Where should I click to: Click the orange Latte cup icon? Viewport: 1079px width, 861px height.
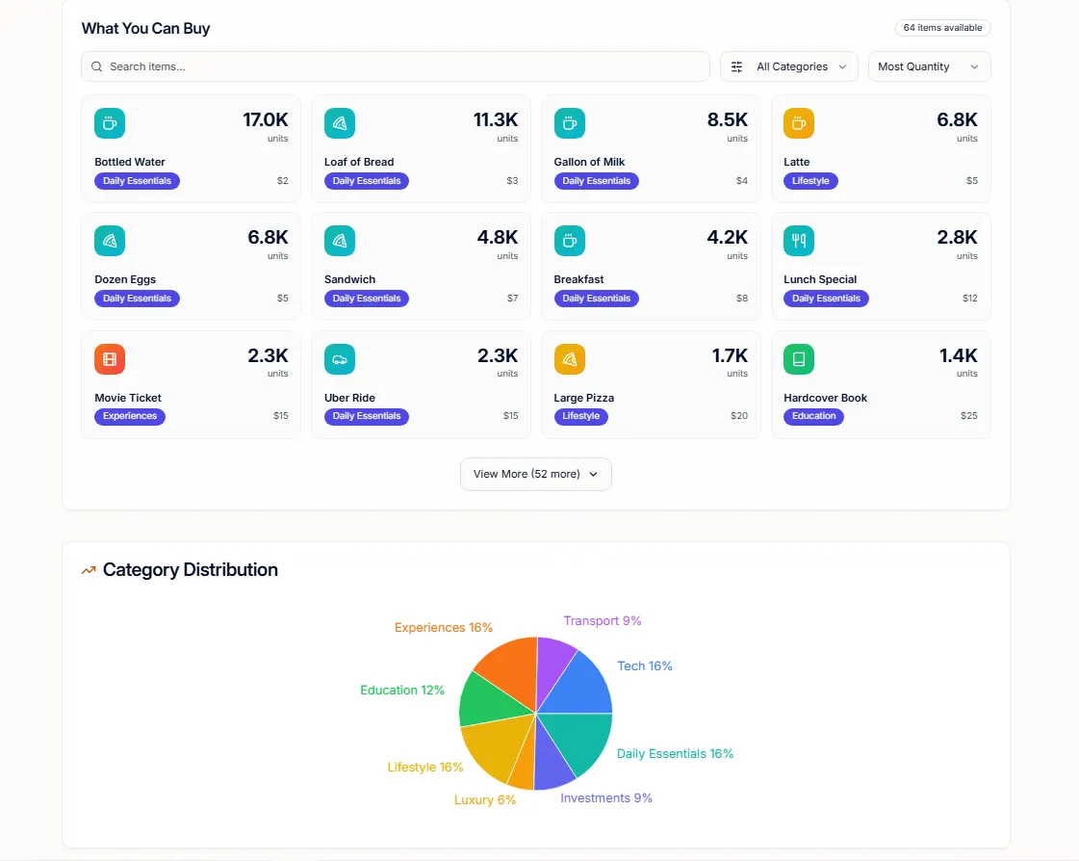tap(799, 123)
